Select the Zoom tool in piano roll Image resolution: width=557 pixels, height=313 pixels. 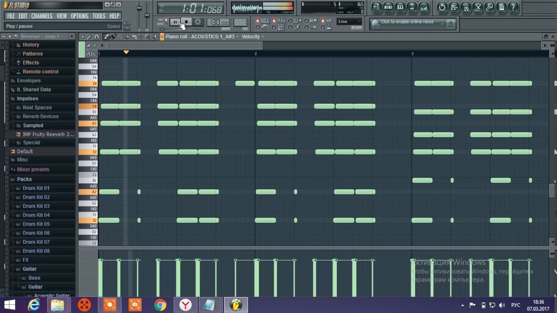pos(148,37)
